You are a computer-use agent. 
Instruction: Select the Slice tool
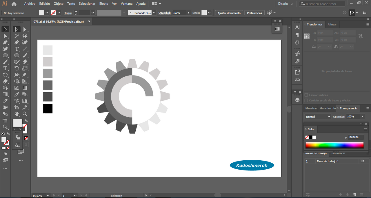[x=25, y=107]
